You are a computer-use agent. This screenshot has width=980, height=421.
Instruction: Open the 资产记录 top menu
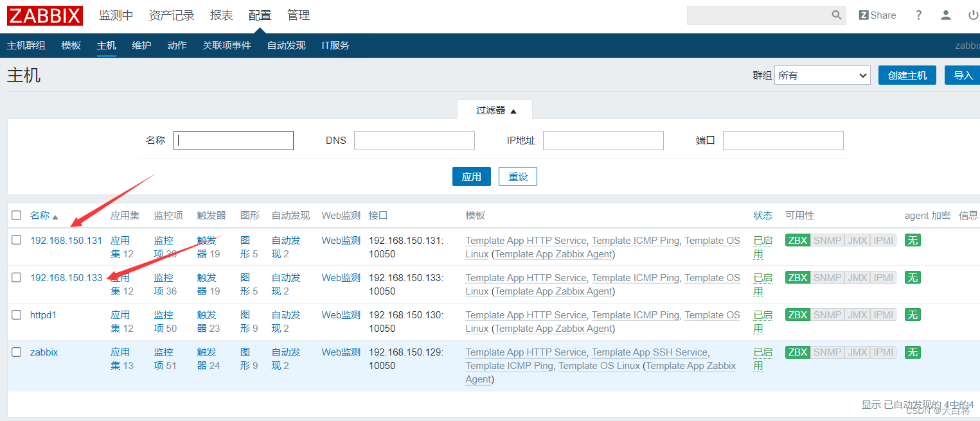(172, 15)
